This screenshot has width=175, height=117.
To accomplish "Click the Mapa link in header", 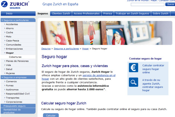I will point(153,1).
